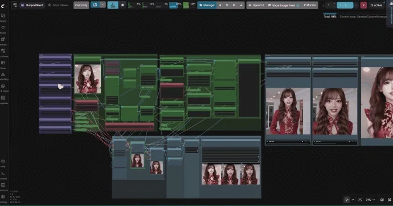Viewport: 393px width, 206px height.
Task: Open the Console panel icon
Action: 3,175
